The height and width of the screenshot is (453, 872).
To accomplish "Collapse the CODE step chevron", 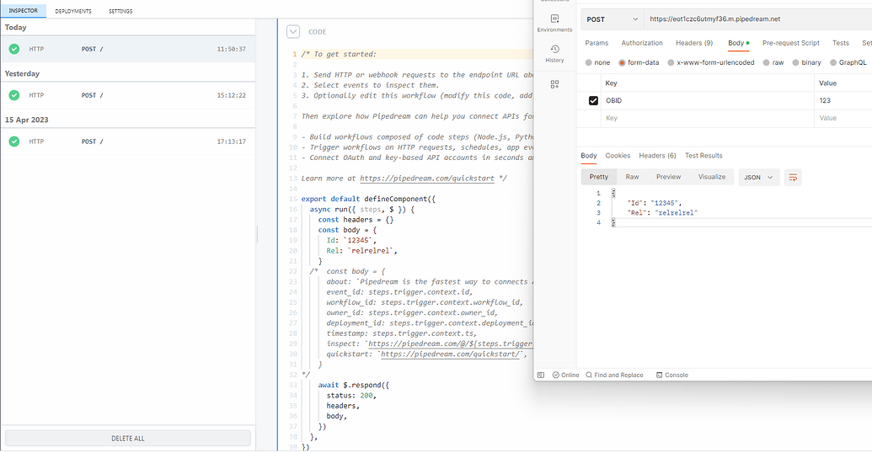I will (x=293, y=32).
